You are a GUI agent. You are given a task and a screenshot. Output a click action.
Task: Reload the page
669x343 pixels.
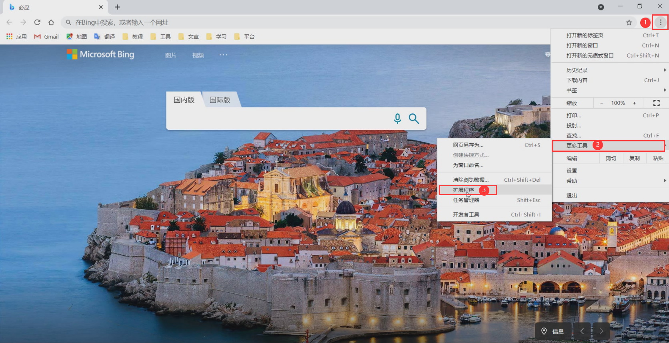[37, 22]
